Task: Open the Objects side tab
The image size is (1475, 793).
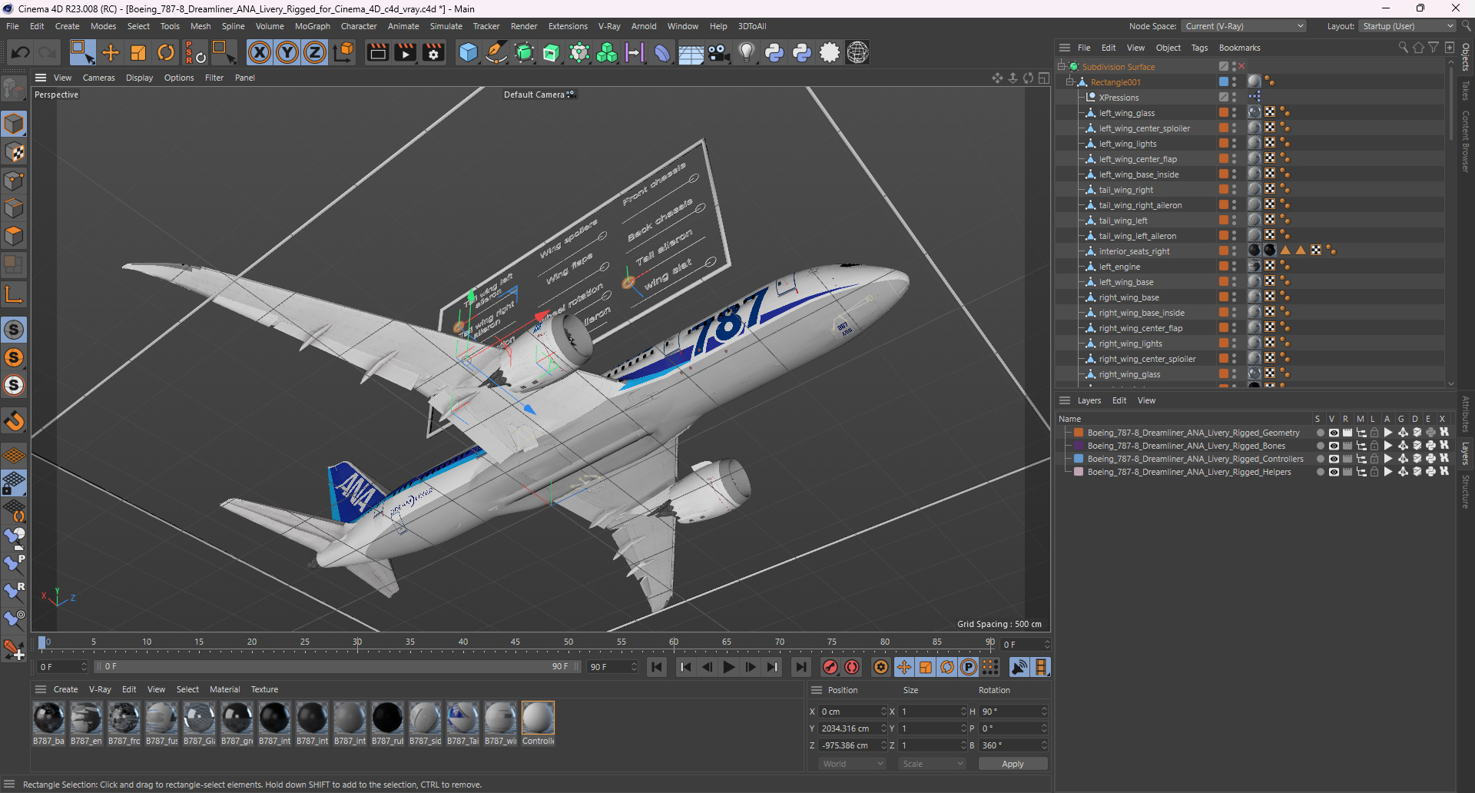Action: [x=1466, y=57]
